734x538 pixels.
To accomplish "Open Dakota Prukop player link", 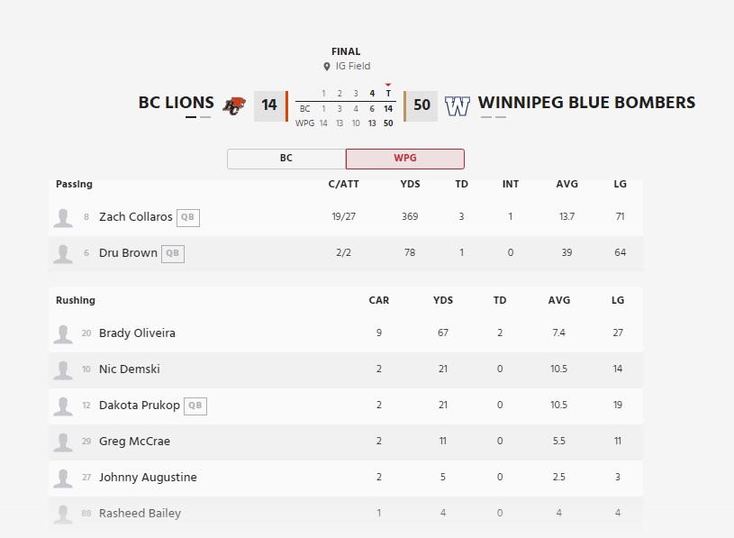I will [x=140, y=406].
